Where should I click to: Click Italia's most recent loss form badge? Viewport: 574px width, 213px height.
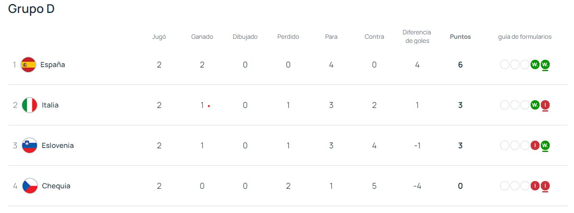(545, 105)
